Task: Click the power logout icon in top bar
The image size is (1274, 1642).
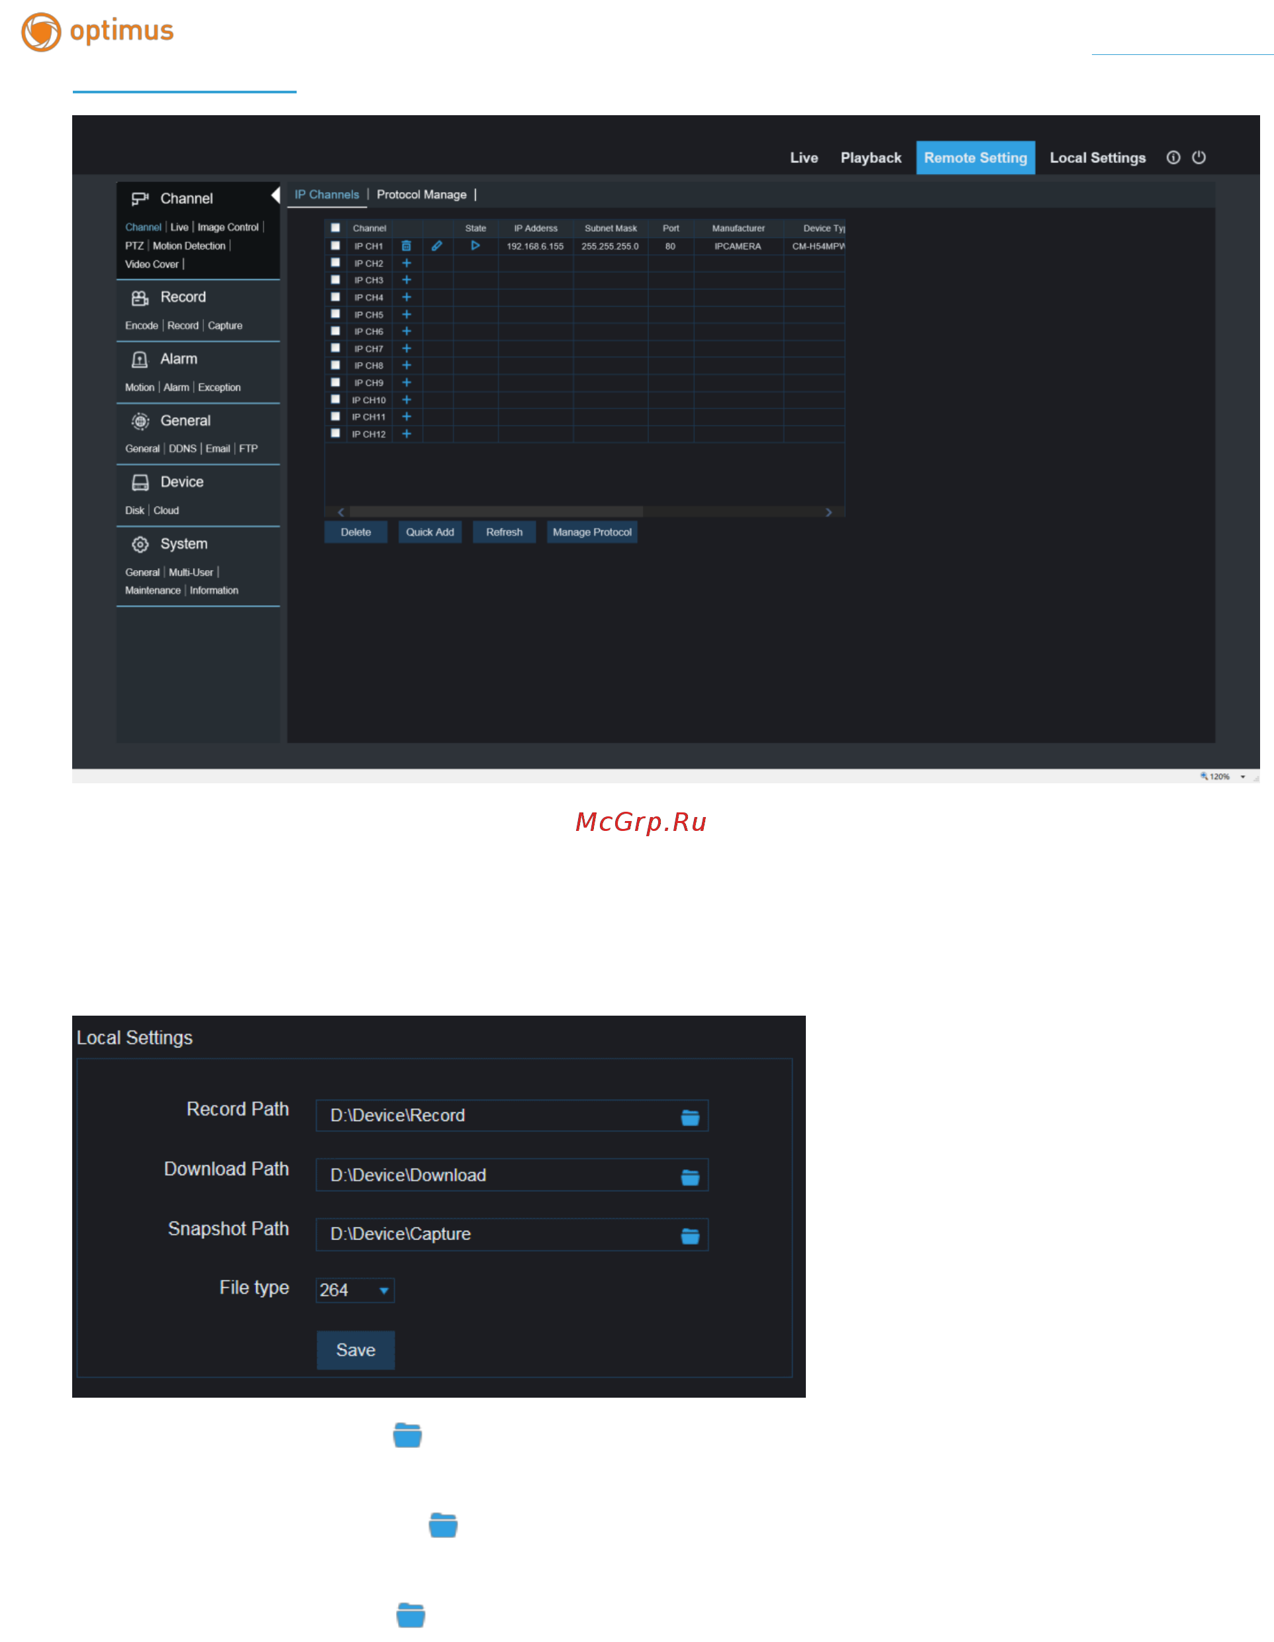Action: click(x=1199, y=157)
